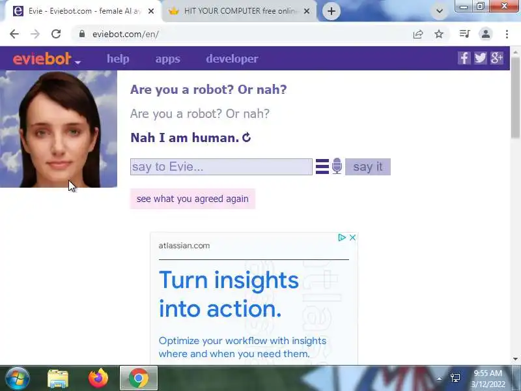521x391 pixels.
Task: Click the ad text 'Optimize your workflow with insights'
Action: point(242,341)
